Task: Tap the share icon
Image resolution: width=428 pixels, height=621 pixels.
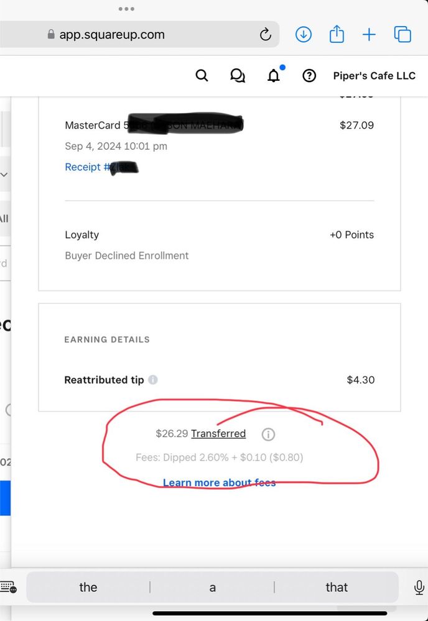Action: (337, 34)
